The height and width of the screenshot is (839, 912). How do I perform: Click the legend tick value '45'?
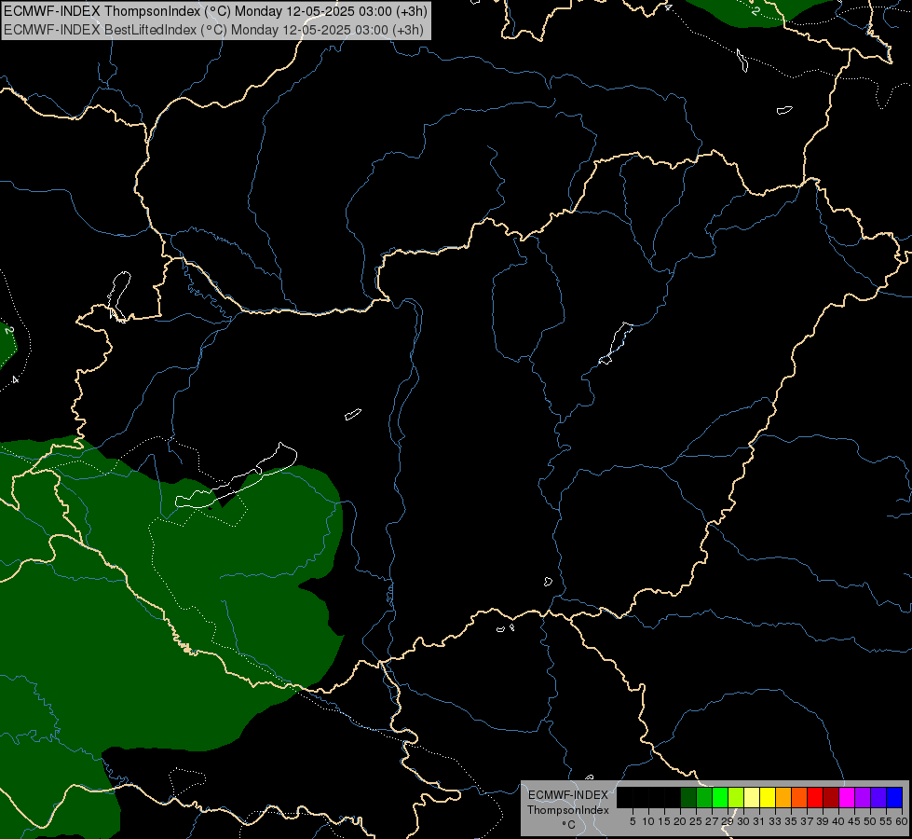coord(854,821)
